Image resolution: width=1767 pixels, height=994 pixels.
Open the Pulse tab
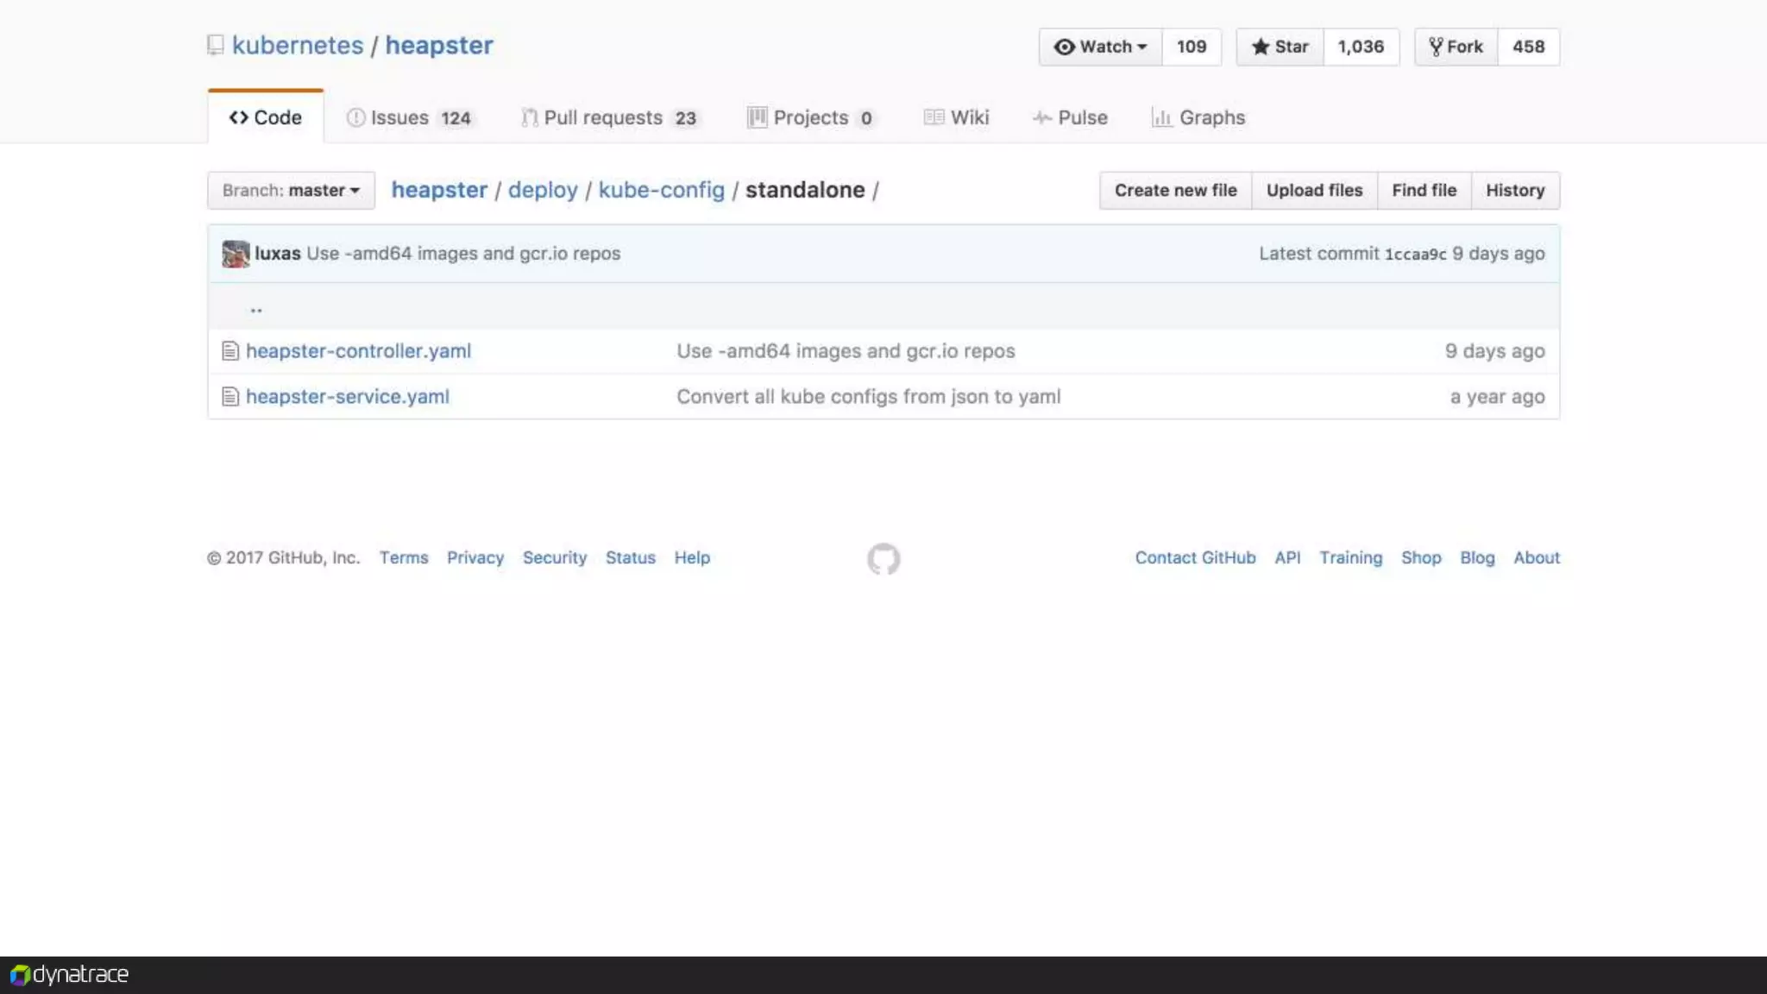click(1070, 117)
